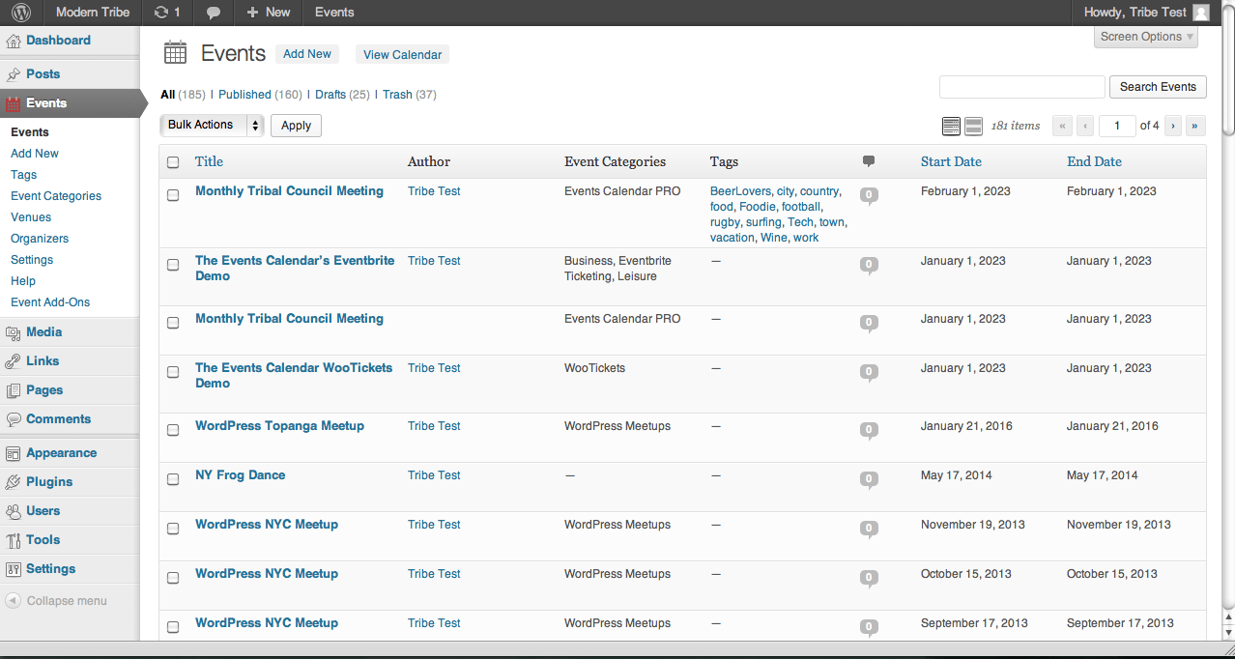Click the WordPress logo in admin bar
Viewport: 1235px width, 659px height.
click(21, 13)
